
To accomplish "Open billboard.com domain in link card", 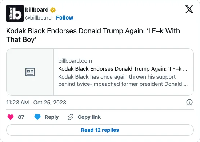I will (75, 61).
